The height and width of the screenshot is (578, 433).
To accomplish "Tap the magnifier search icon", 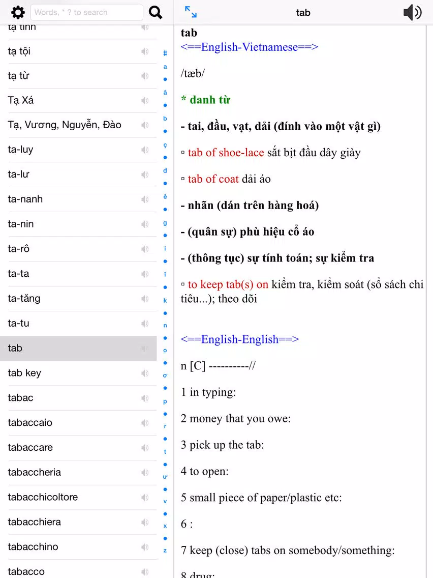I will [x=156, y=13].
